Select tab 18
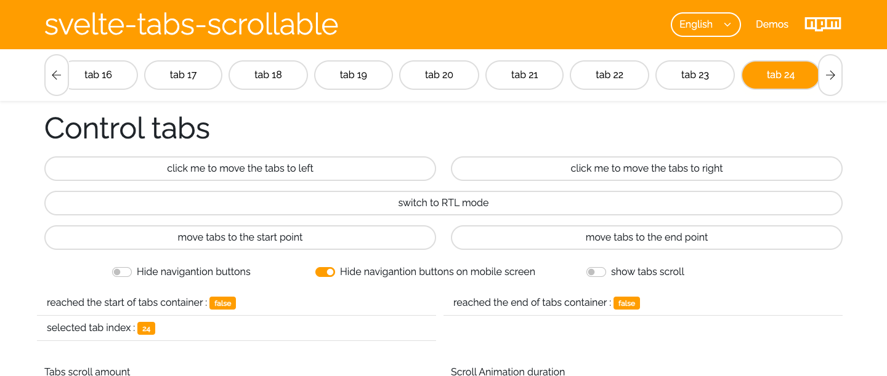The image size is (887, 376). pyautogui.click(x=268, y=75)
